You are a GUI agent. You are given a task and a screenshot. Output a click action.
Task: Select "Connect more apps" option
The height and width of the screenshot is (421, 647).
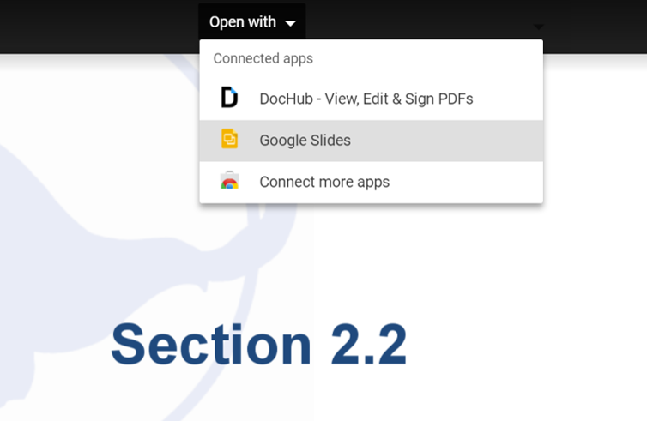pyautogui.click(x=324, y=182)
